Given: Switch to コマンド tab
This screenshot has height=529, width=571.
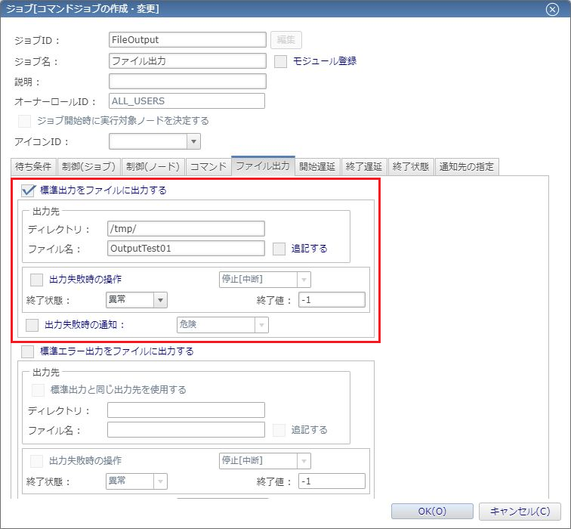Looking at the screenshot, I should point(208,167).
